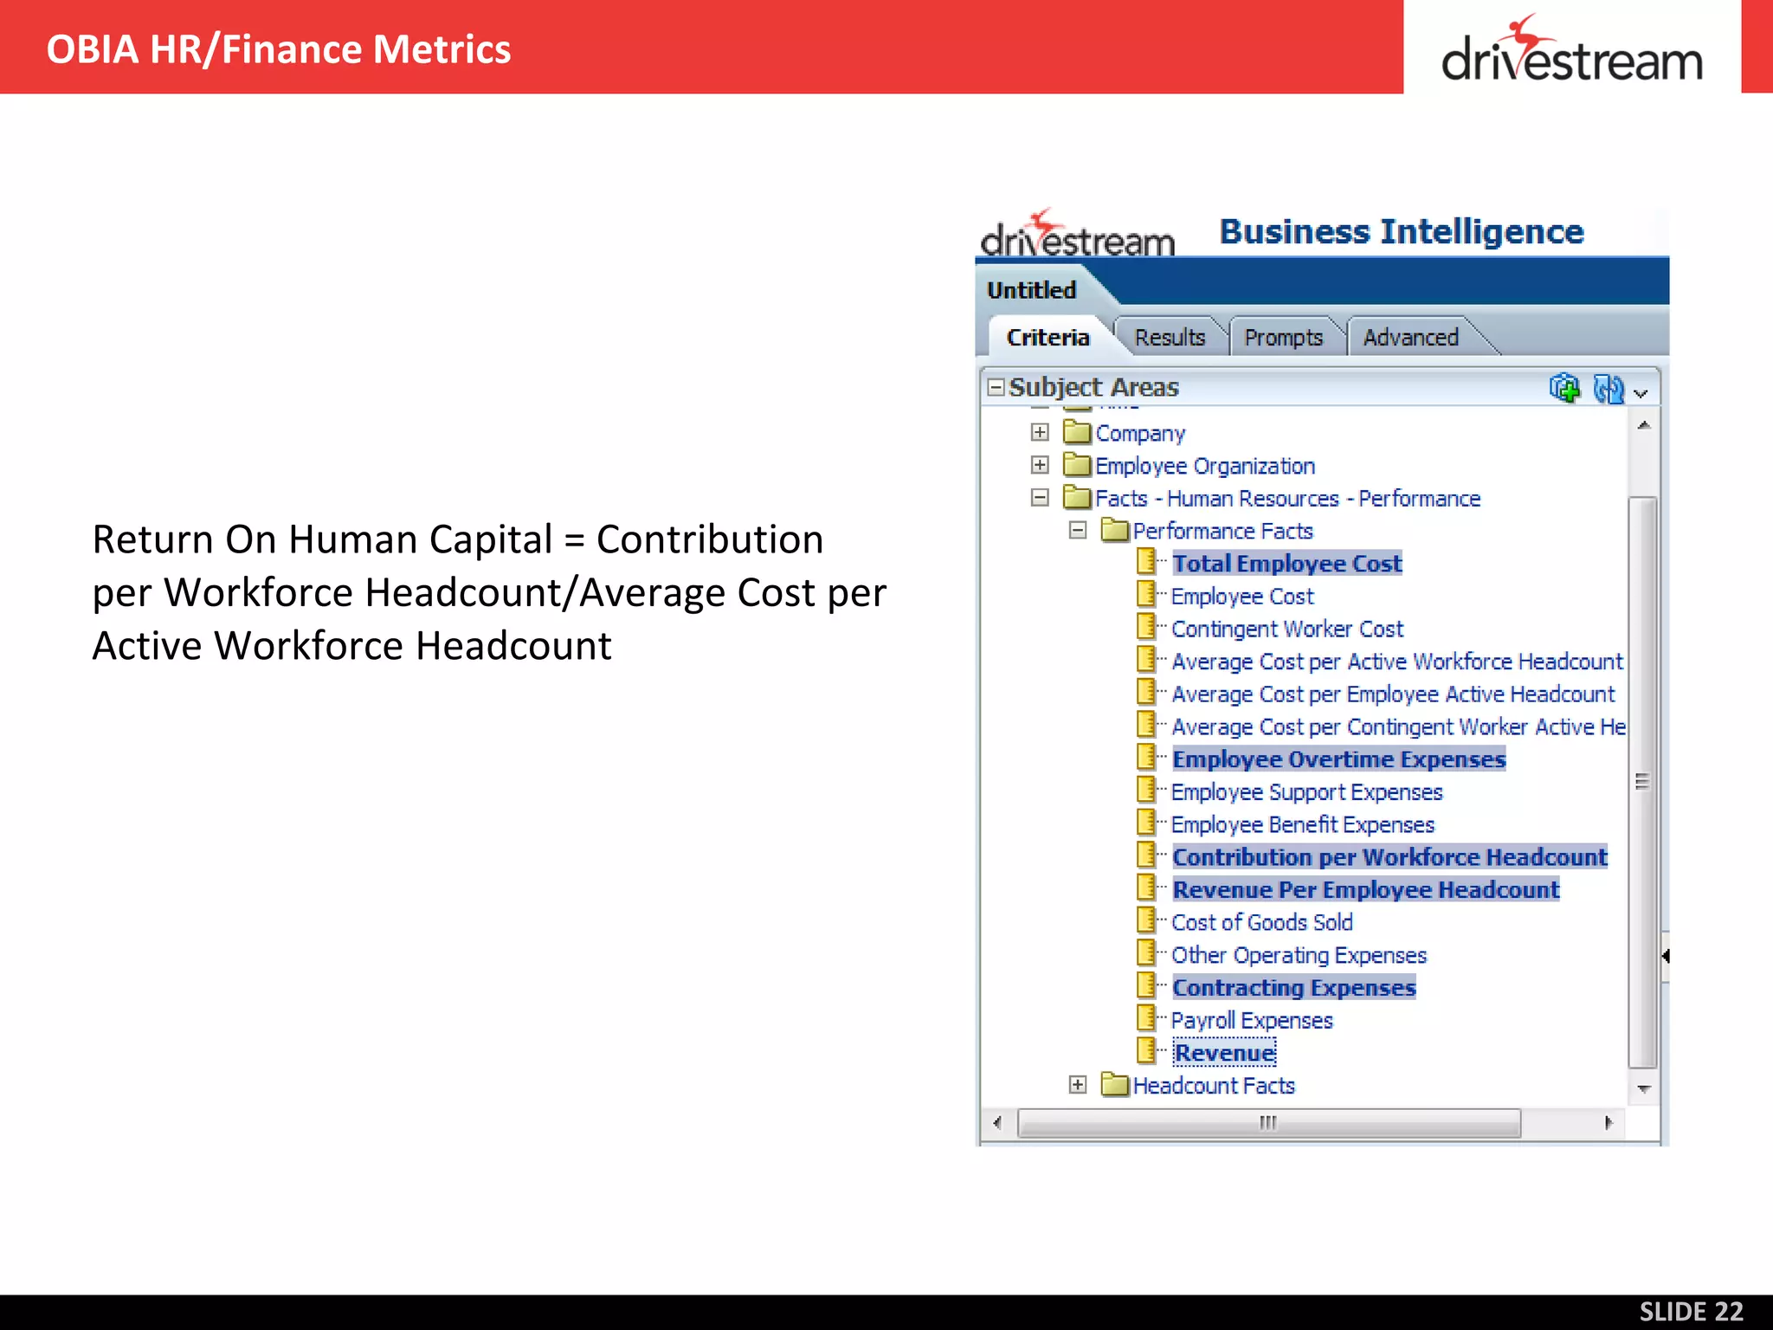Select Payroll Expenses column

(1252, 1021)
